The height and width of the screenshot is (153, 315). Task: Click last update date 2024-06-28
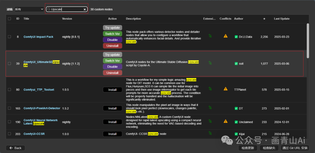pyautogui.click(x=282, y=134)
